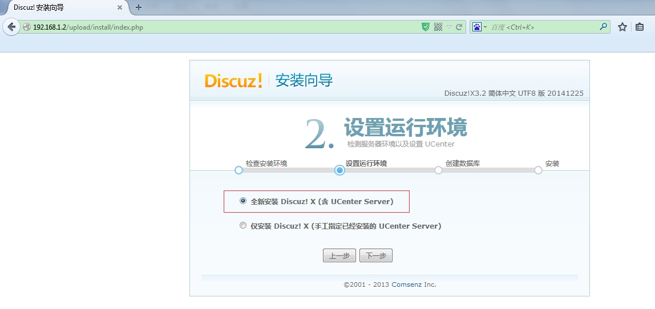Click the Discuz!X3.2 简体中文 UTF8 version text

[x=514, y=93]
